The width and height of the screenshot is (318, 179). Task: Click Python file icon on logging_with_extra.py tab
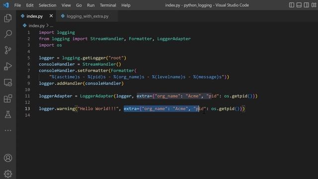pyautogui.click(x=63, y=16)
